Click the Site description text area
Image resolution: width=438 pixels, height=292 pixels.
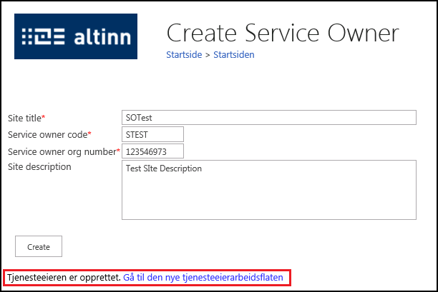pyautogui.click(x=269, y=190)
